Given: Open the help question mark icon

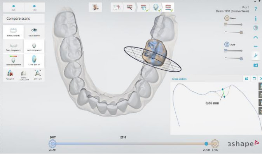Looking at the screenshot, I should (x=256, y=9).
